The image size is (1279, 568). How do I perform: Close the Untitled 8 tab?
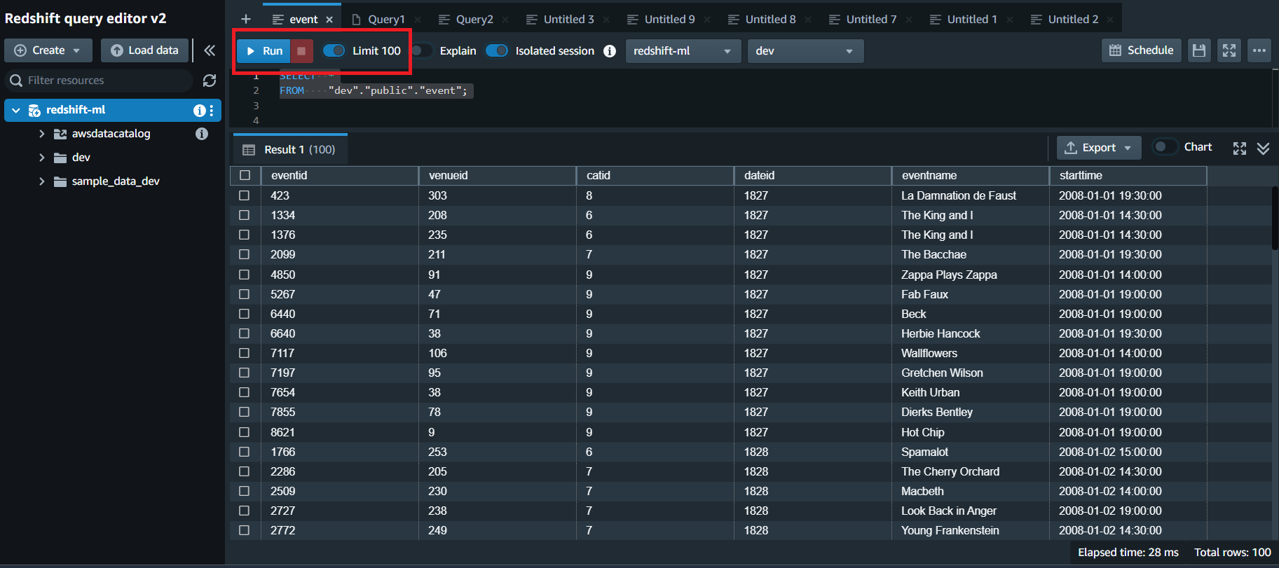(808, 20)
